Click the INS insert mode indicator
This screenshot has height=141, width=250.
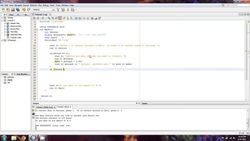click(248, 133)
